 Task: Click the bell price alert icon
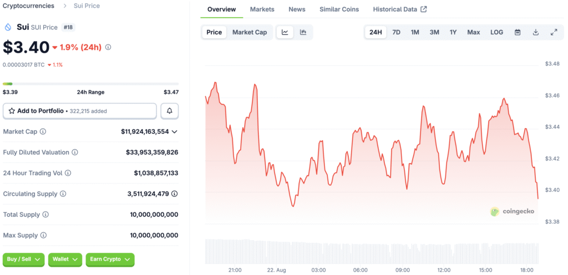click(x=170, y=111)
